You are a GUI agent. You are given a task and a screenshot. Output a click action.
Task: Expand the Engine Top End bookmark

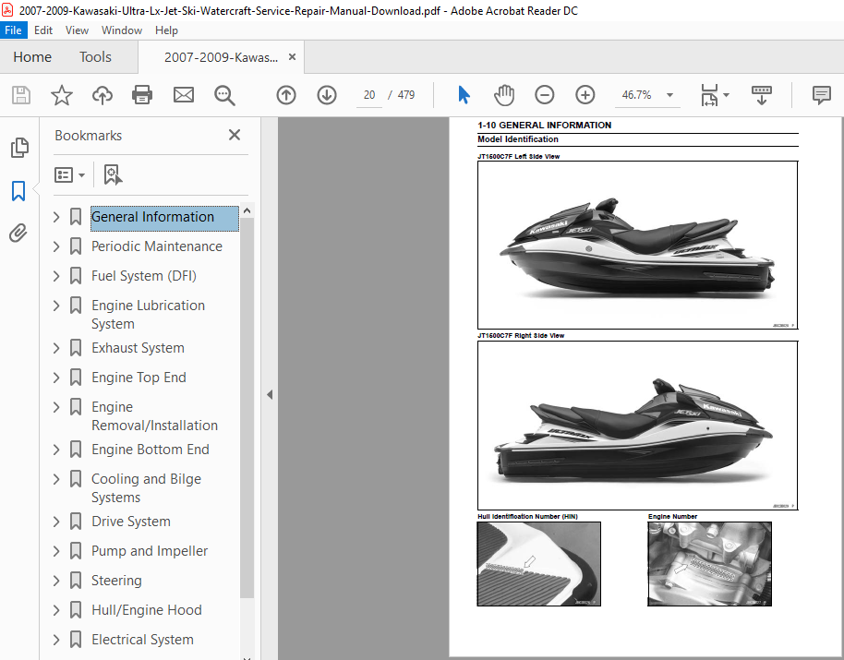(x=56, y=378)
